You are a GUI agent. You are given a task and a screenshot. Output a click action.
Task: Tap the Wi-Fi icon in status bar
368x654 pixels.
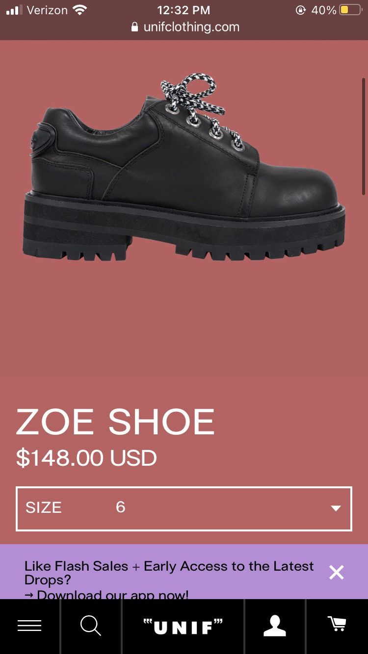click(x=79, y=10)
